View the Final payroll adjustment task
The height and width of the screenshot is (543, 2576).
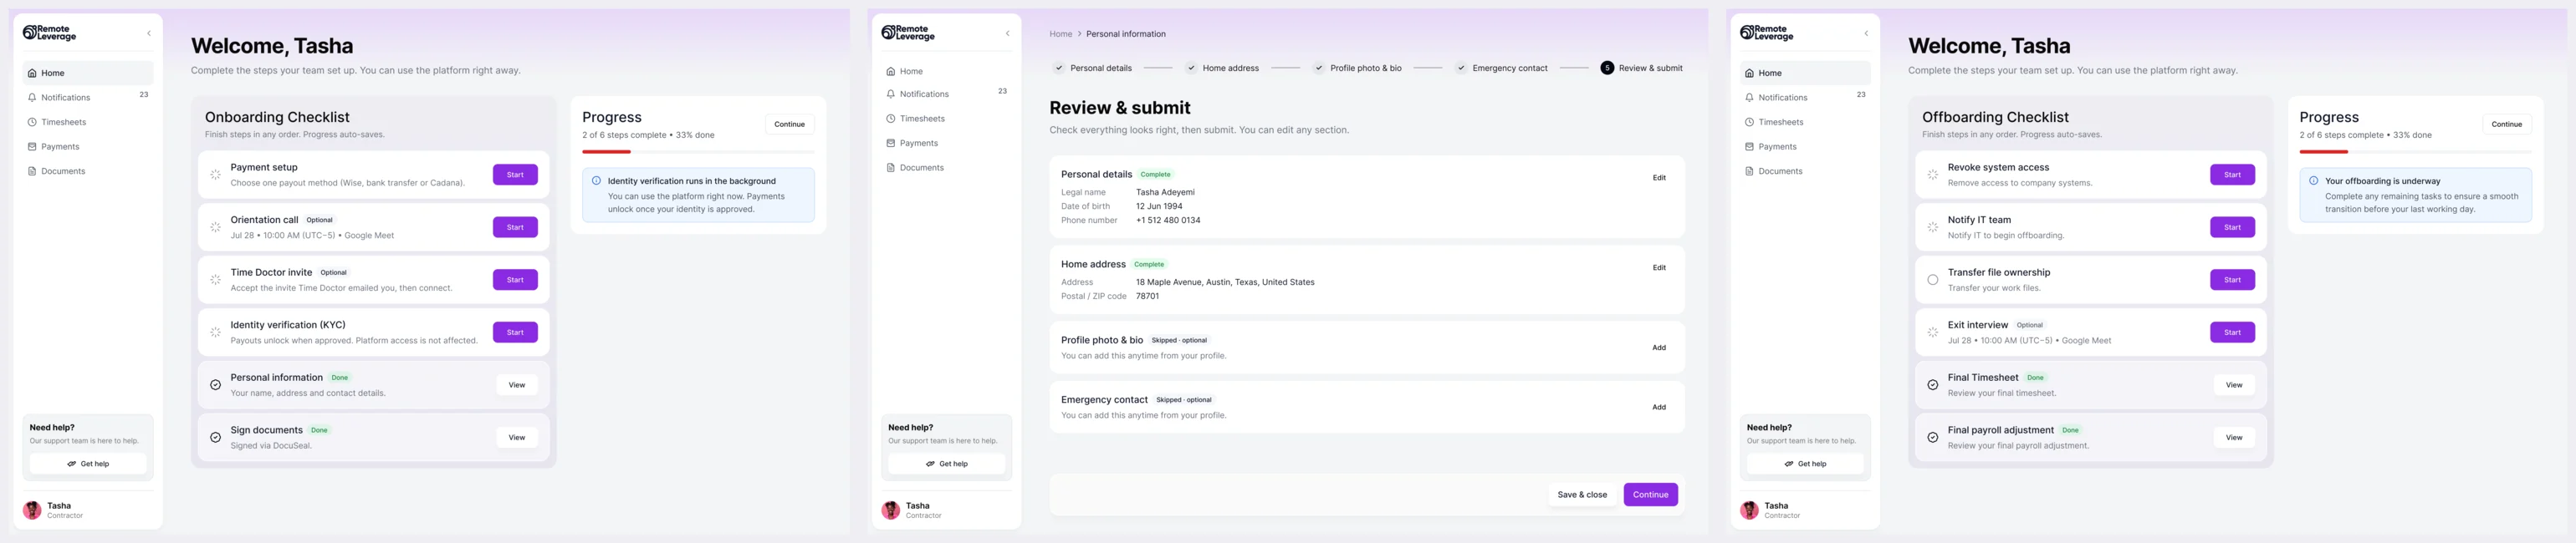pyautogui.click(x=2234, y=437)
